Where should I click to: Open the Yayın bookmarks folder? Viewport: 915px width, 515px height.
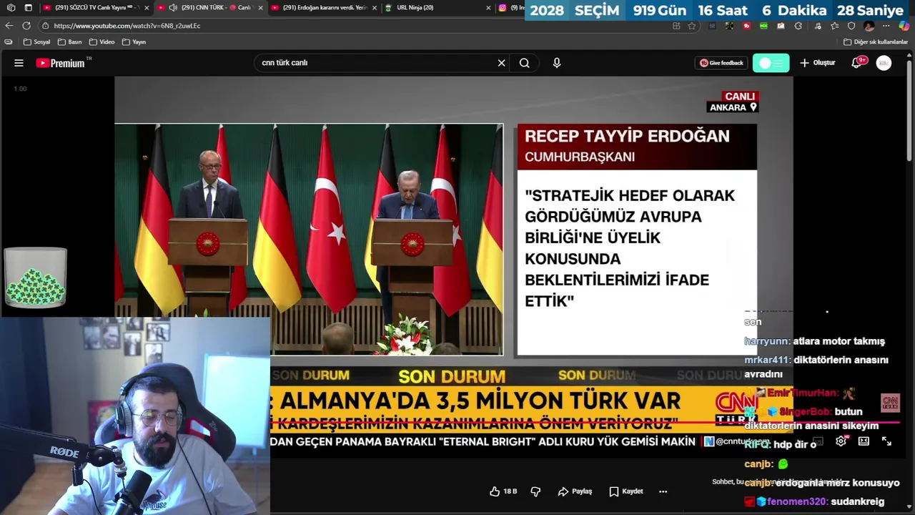point(134,42)
